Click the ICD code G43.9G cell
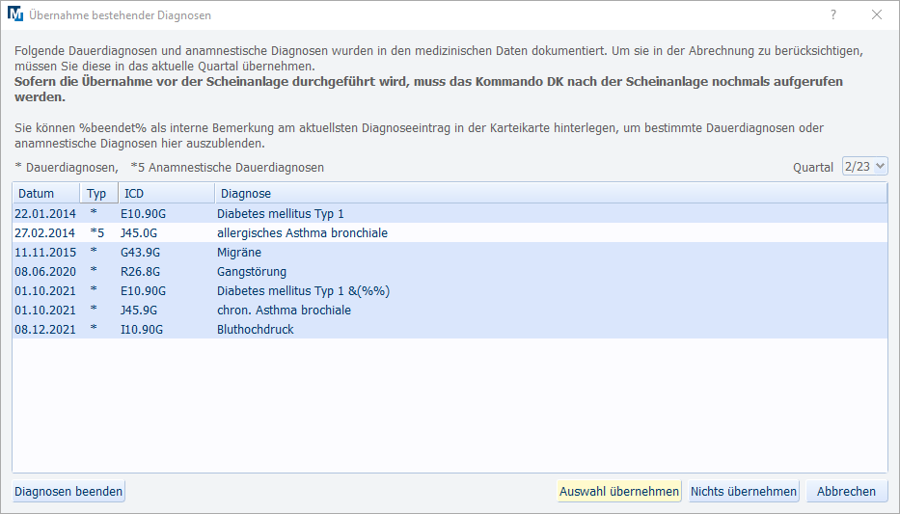Viewport: 900px width, 514px height. tap(141, 253)
